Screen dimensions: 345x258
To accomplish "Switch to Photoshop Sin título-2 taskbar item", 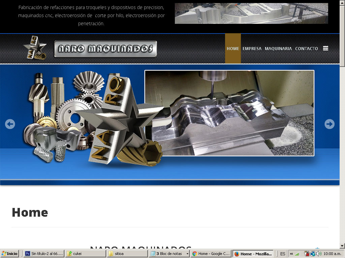I will (44, 254).
